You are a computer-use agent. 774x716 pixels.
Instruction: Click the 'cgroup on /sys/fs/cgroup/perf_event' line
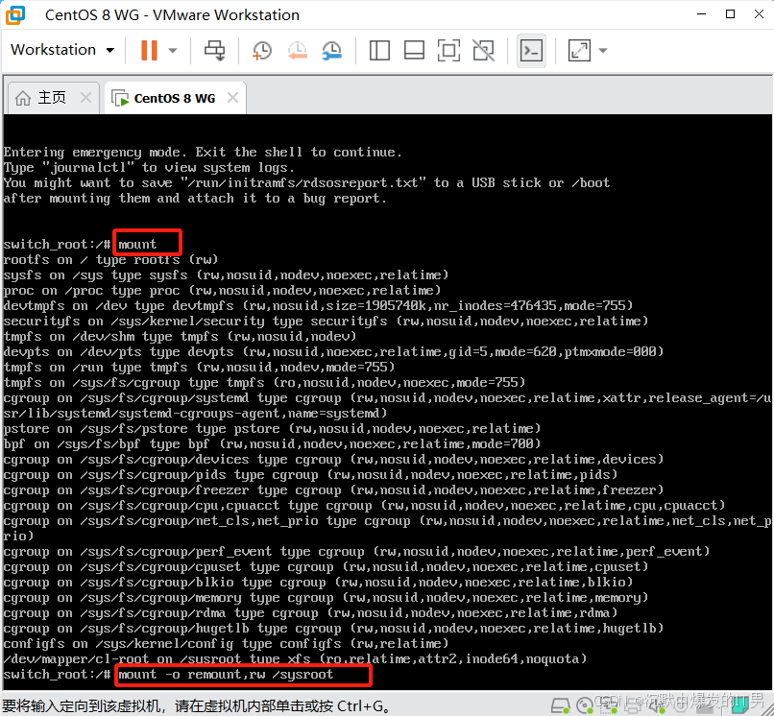pyautogui.click(x=356, y=551)
